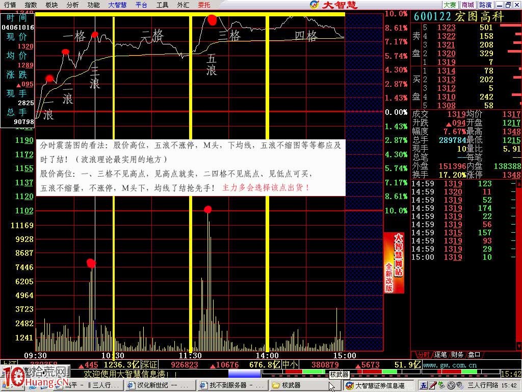Viewport: 522px width, 392px height.
Task: Click the 大智慧网站 red banner ad
Action: coord(394,263)
